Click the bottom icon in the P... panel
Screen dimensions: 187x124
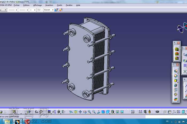coord(177,58)
